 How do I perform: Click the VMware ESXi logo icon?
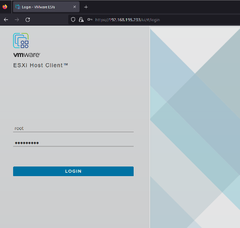(x=21, y=40)
